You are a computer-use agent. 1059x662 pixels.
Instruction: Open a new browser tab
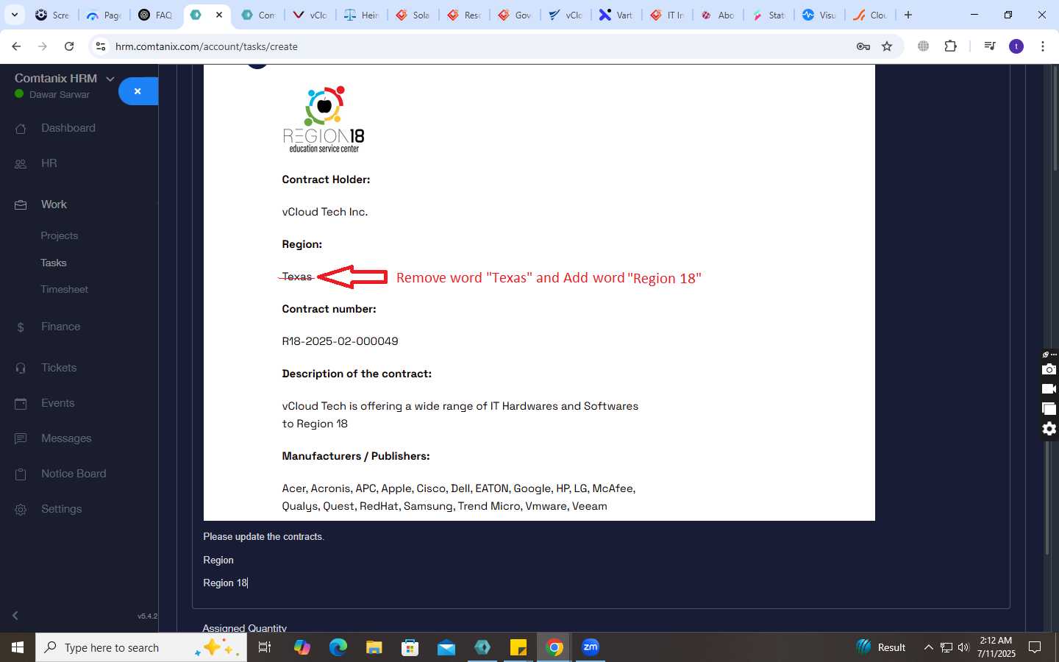coord(908,15)
